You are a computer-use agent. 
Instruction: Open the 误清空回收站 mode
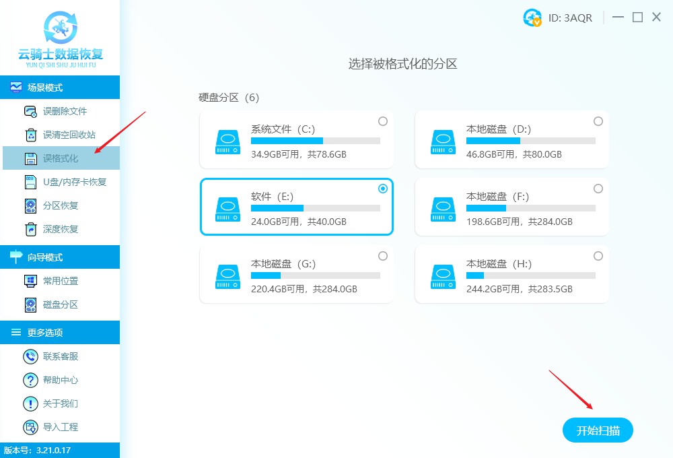(x=61, y=135)
